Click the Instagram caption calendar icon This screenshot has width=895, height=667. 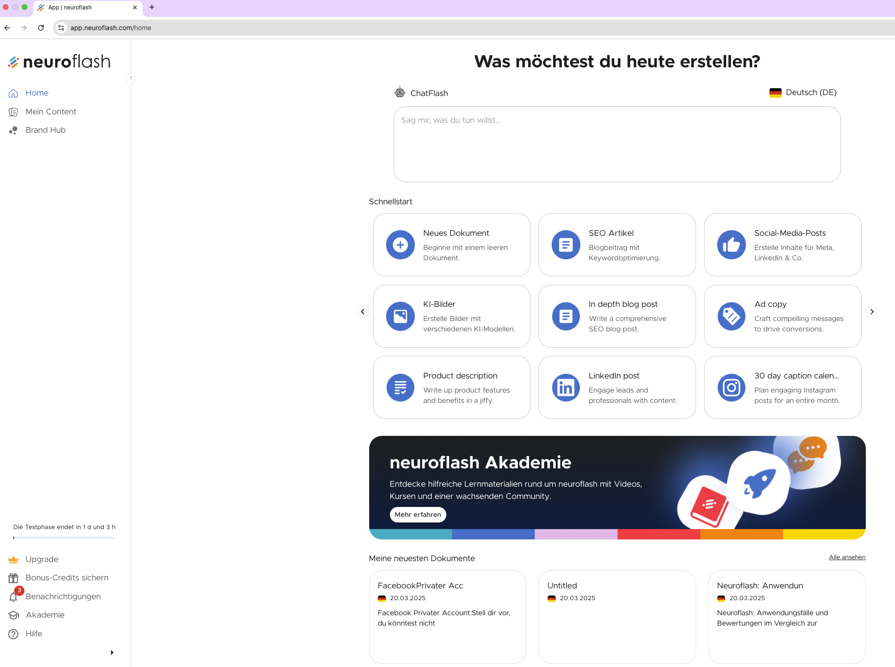[731, 388]
